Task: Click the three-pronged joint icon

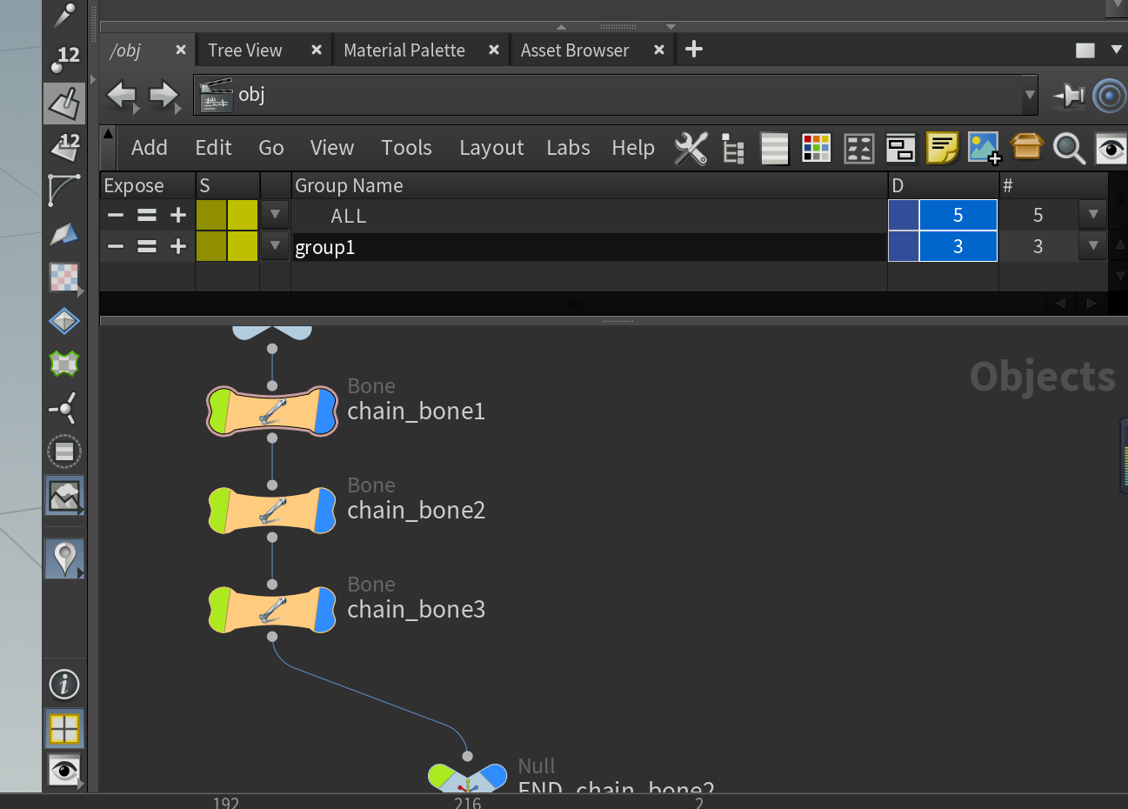Action: [64, 407]
